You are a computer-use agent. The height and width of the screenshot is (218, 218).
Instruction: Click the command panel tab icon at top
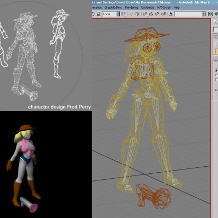[x=216, y=22]
